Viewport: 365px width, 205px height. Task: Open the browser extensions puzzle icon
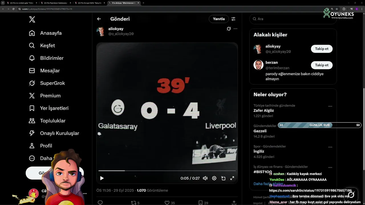click(x=344, y=9)
